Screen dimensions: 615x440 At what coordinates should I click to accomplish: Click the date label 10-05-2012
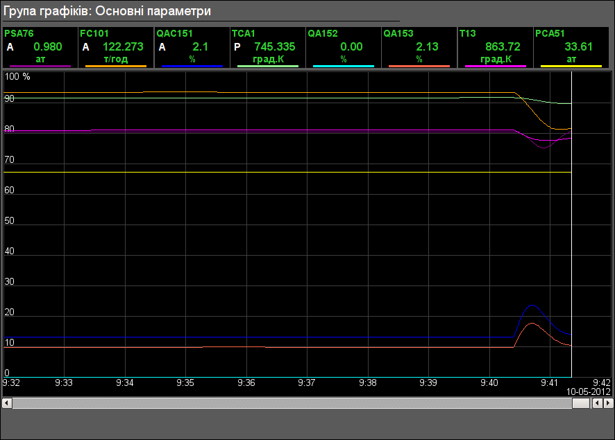point(589,391)
